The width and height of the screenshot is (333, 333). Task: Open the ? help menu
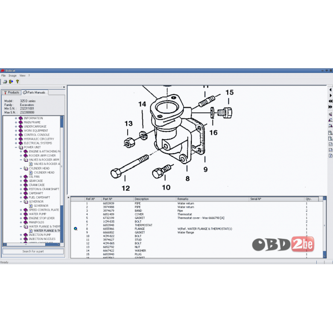(x=29, y=76)
